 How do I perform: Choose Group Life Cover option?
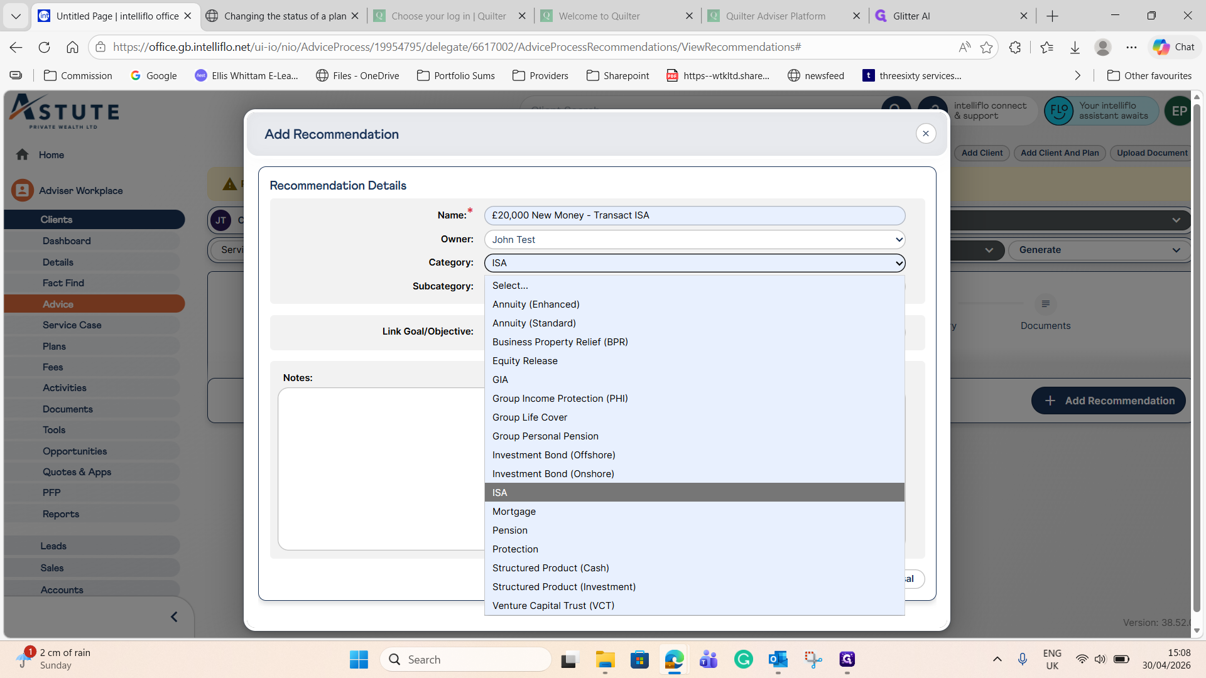(x=695, y=417)
